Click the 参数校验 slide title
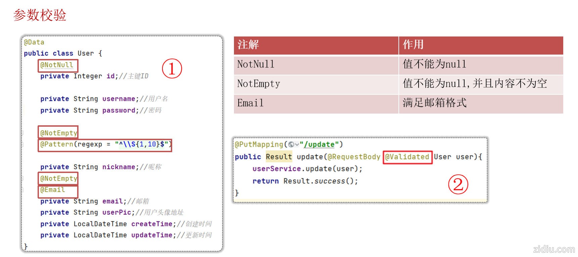Screen dimensions: 578x257 [40, 15]
